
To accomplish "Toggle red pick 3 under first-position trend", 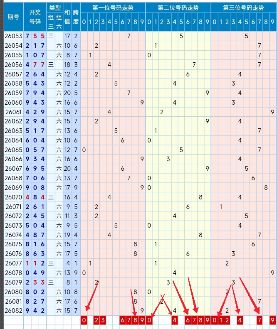I will [x=103, y=320].
